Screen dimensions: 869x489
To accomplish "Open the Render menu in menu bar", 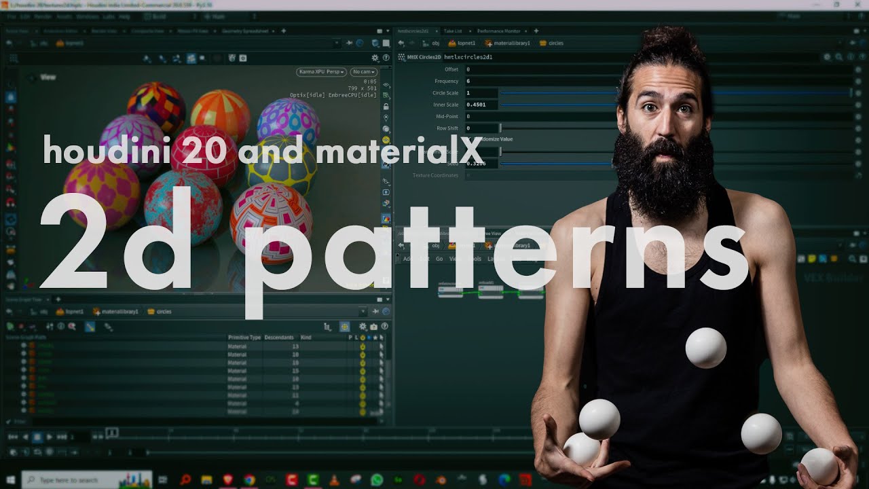I will (42, 16).
